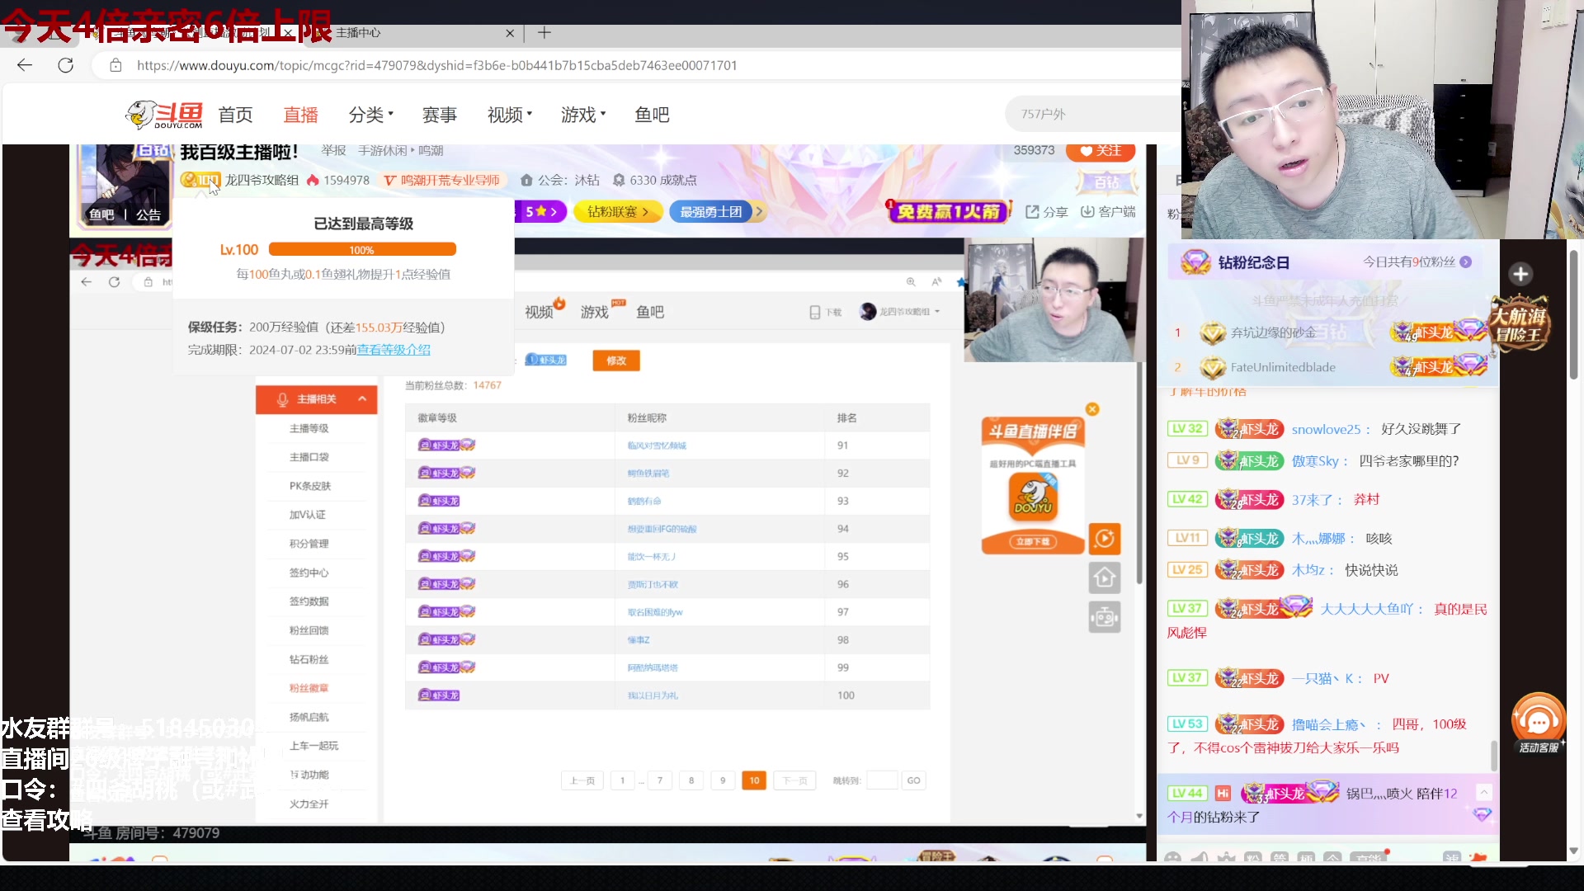1584x891 pixels.
Task: Expand the 视频 dropdown in navigation
Action: (x=510, y=115)
